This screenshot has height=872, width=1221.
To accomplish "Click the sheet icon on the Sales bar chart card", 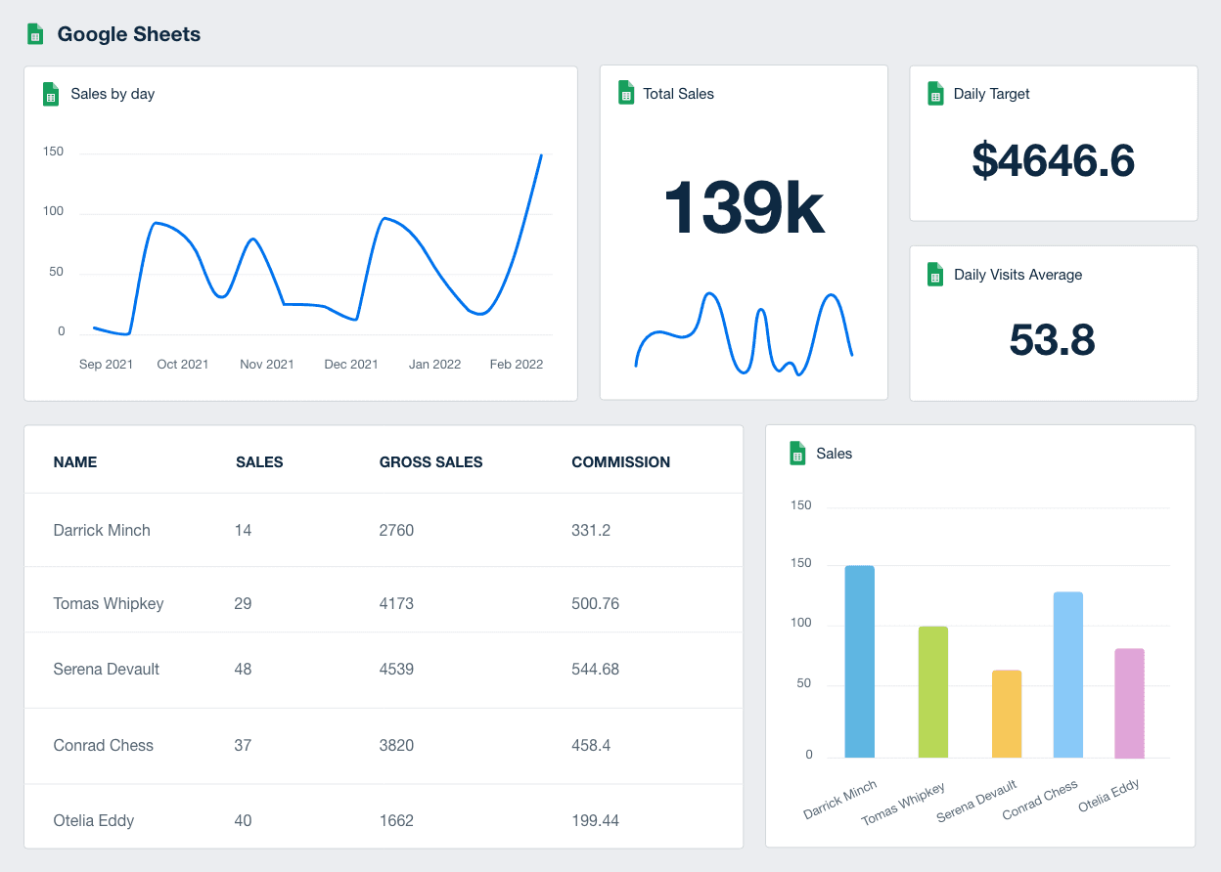I will tap(796, 453).
